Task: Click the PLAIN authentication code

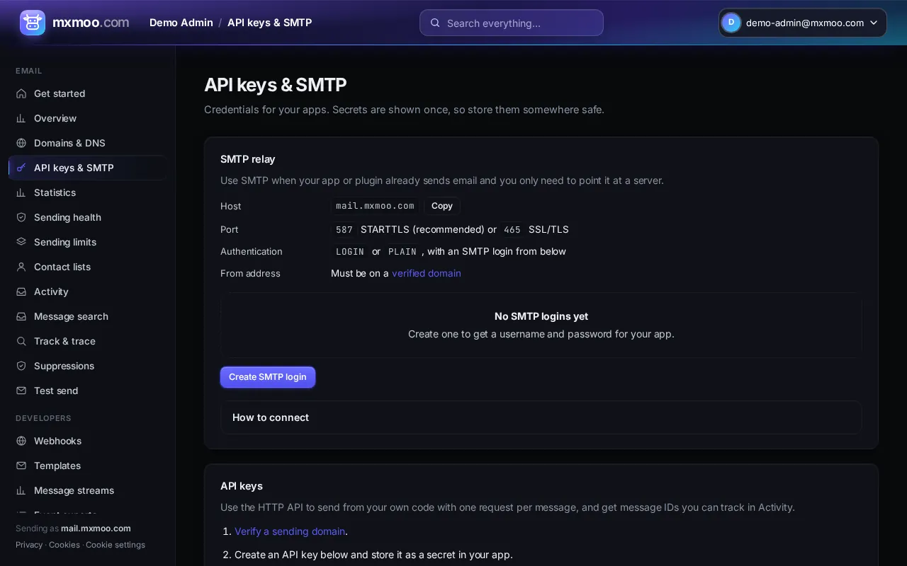Action: tap(402, 252)
